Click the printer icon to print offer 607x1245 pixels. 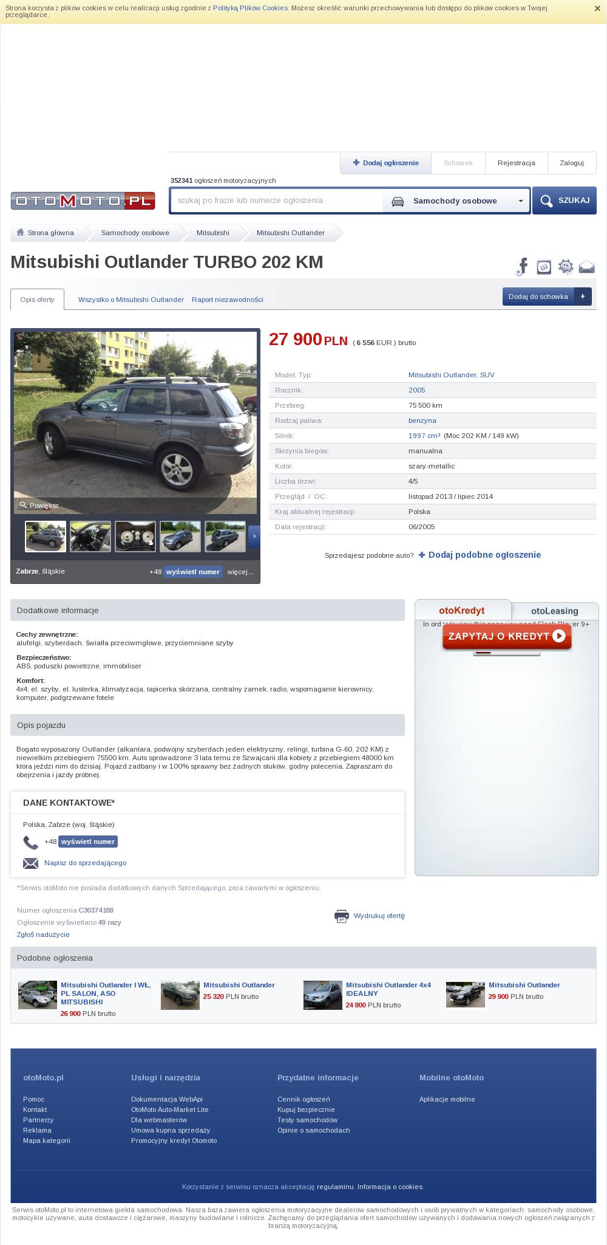click(x=342, y=916)
